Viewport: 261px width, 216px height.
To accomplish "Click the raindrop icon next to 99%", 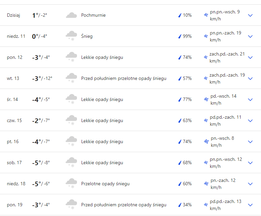I will point(180,36).
